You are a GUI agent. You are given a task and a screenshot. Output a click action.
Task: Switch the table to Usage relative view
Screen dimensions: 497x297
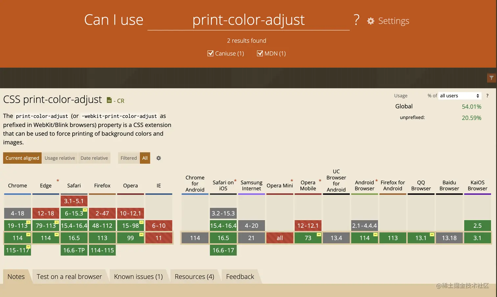(x=60, y=158)
